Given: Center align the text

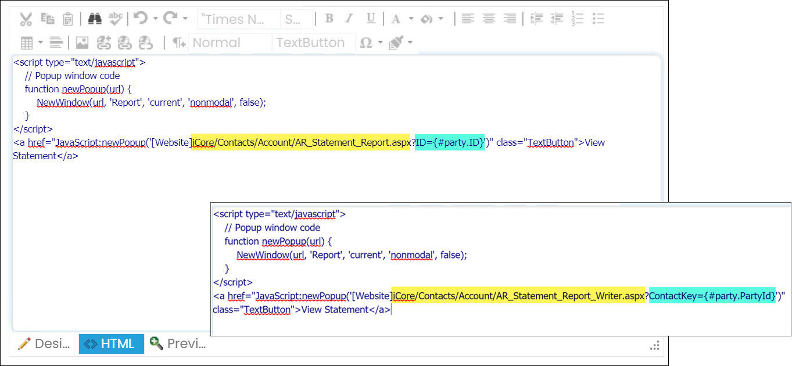Looking at the screenshot, I should 489,19.
